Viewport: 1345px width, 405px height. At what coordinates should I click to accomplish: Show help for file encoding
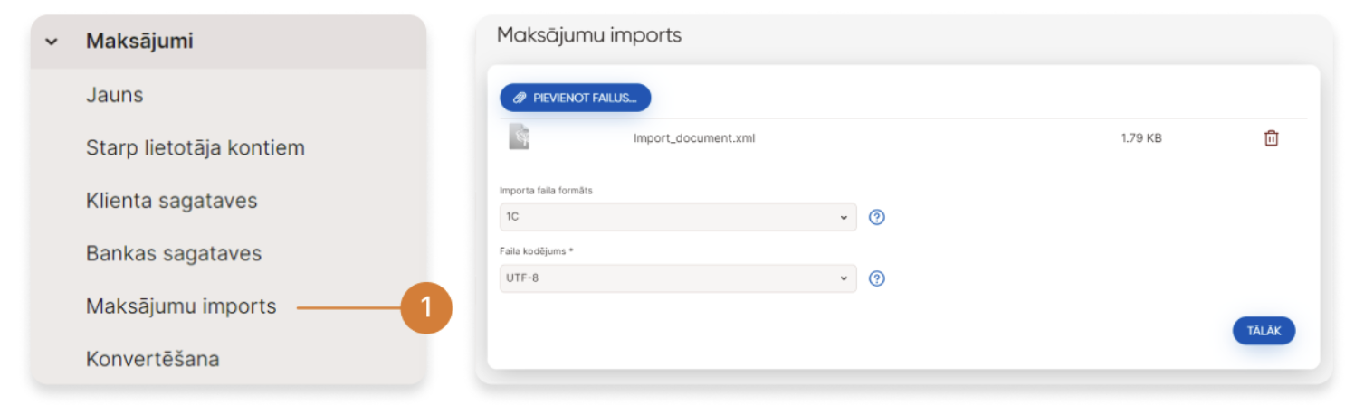[x=876, y=278]
